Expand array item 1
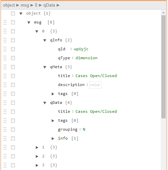Image resolution: width=168 pixels, height=170 pixels. click(37, 148)
